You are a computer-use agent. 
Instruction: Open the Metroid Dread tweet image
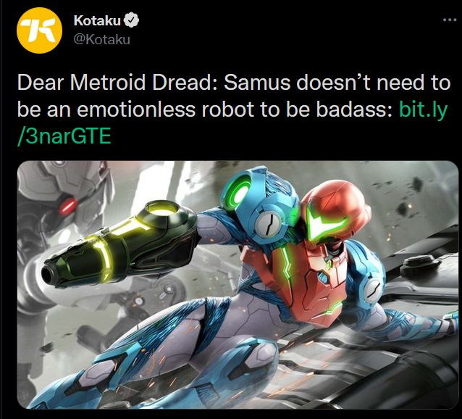(x=238, y=285)
